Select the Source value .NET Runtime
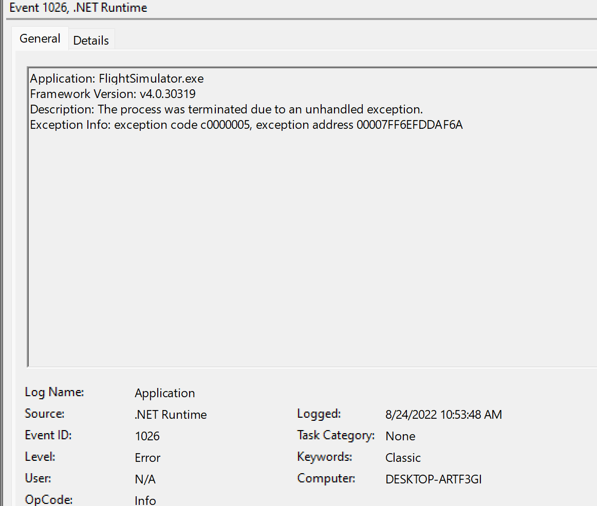Image resolution: width=597 pixels, height=506 pixels. (x=170, y=414)
